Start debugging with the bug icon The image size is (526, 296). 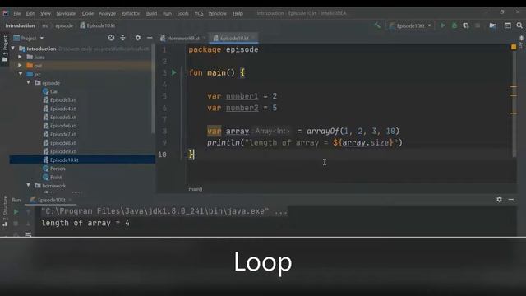(454, 25)
